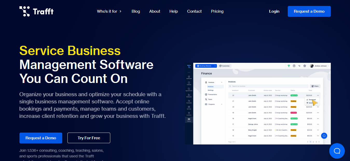The height and width of the screenshot is (161, 350).
Task: Click the next page arrow in invoice pagination
Action: (x=319, y=142)
